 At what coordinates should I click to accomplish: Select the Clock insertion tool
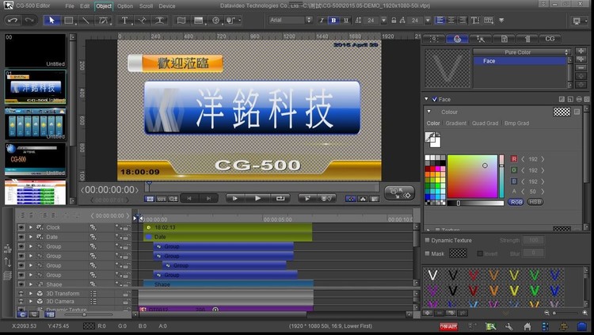point(215,20)
